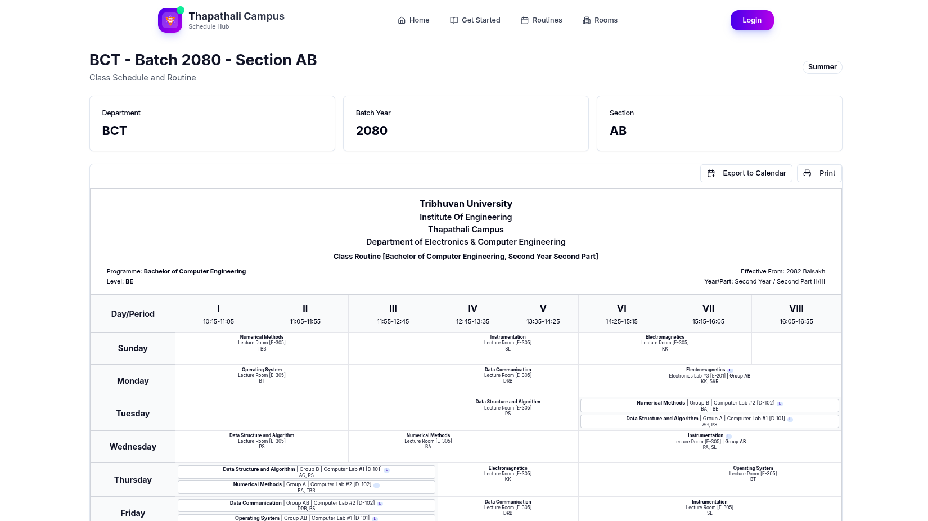The width and height of the screenshot is (928, 521).
Task: Click the Thapathali Campus logo icon
Action: [170, 20]
